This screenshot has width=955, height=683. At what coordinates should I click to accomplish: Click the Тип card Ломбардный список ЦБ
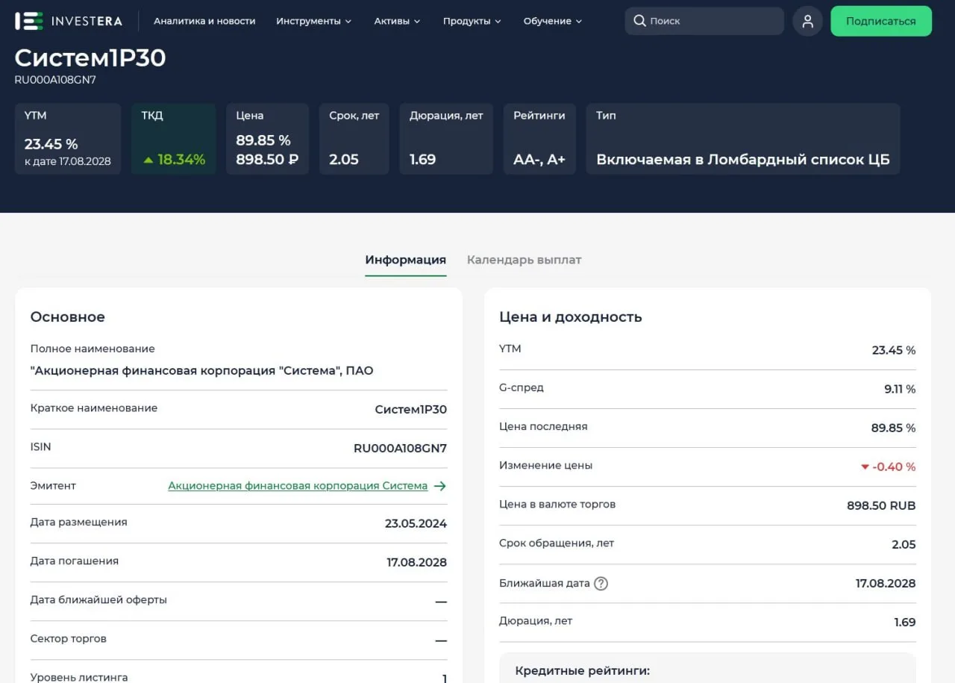point(743,139)
